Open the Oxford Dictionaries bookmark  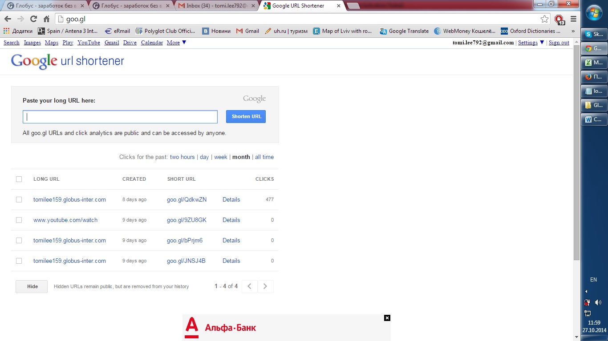(531, 31)
